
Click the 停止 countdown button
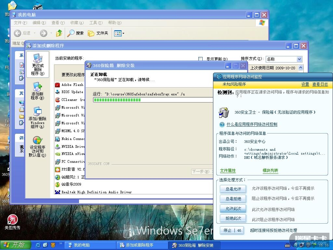[x=232, y=230]
